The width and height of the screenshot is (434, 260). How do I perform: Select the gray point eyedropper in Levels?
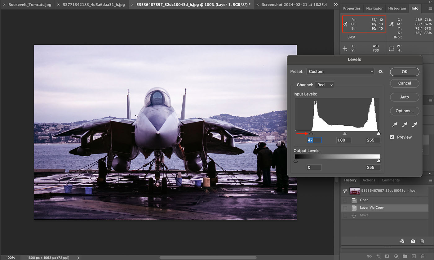pyautogui.click(x=405, y=125)
